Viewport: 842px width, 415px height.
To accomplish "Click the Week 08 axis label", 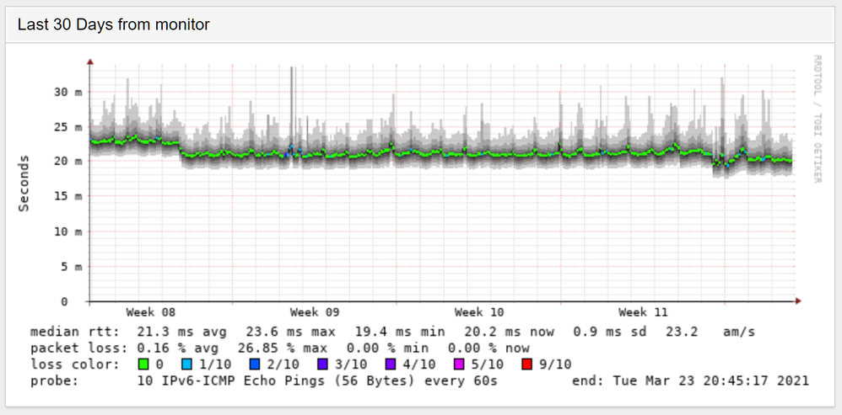I will coord(151,311).
